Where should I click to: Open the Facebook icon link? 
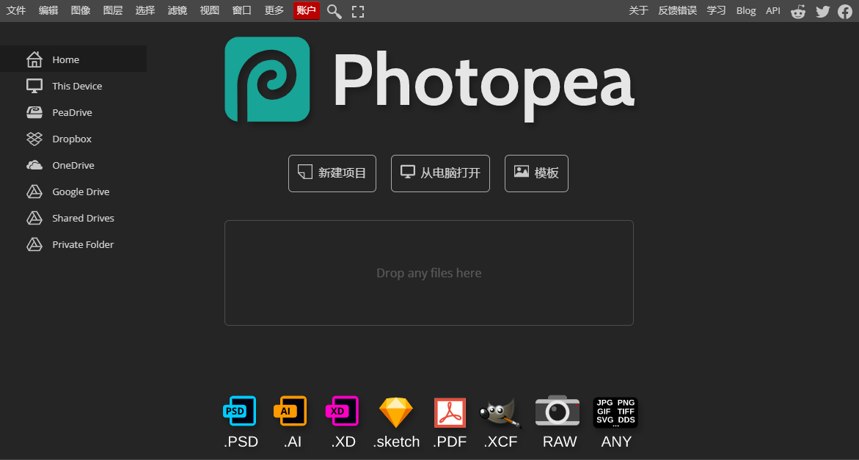point(845,12)
